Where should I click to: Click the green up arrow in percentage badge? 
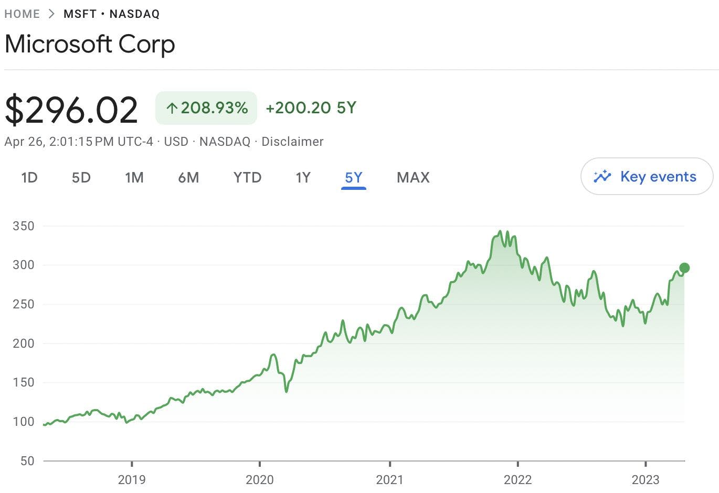171,109
